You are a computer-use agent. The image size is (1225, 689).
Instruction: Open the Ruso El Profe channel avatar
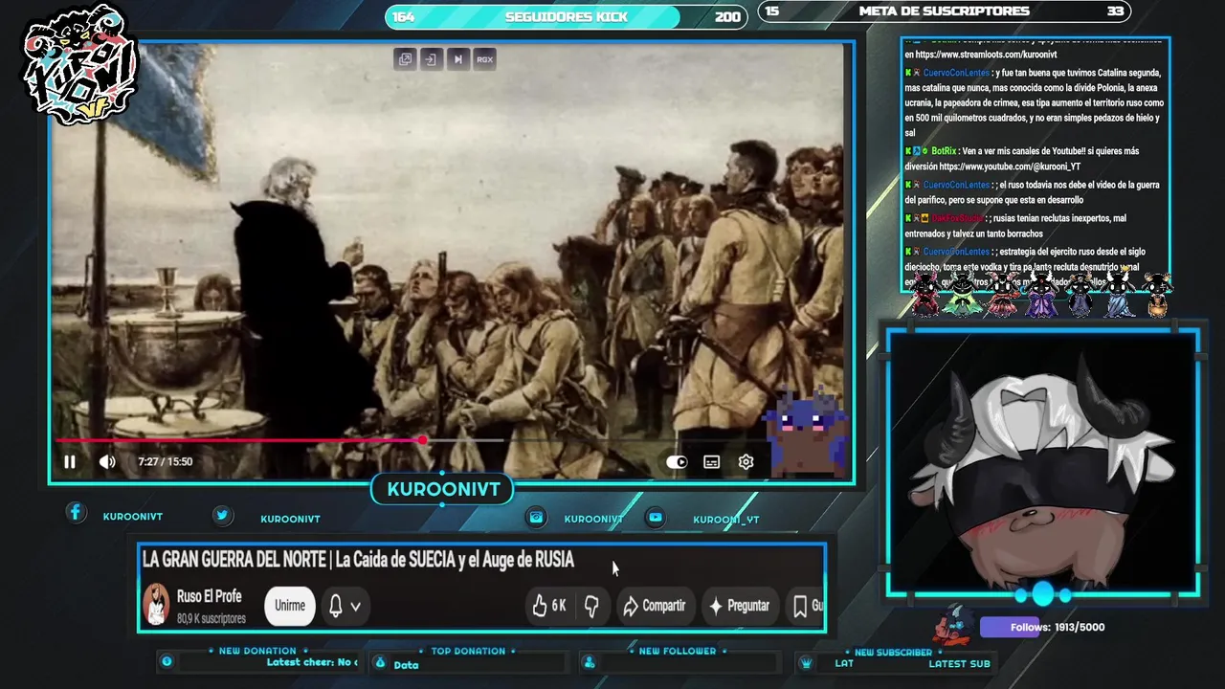[x=156, y=606]
